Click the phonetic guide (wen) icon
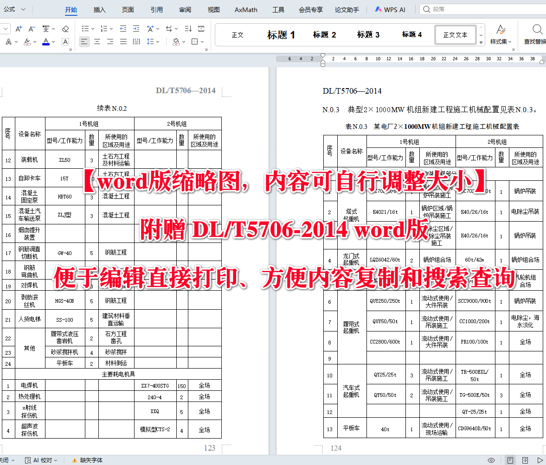 point(46,29)
